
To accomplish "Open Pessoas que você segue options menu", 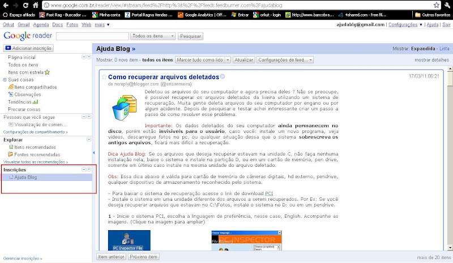I will [89, 117].
